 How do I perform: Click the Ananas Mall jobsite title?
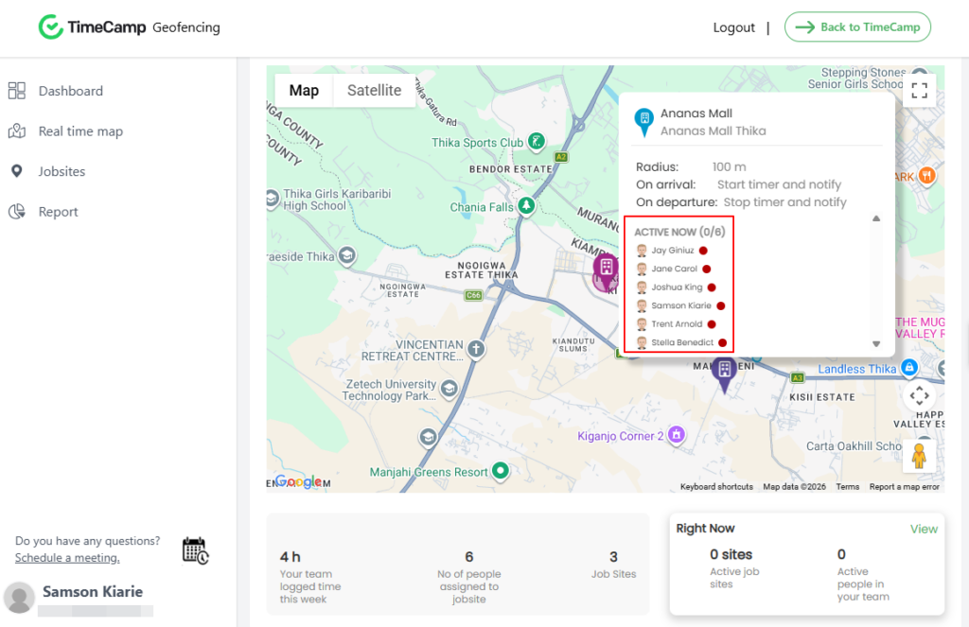tap(696, 113)
